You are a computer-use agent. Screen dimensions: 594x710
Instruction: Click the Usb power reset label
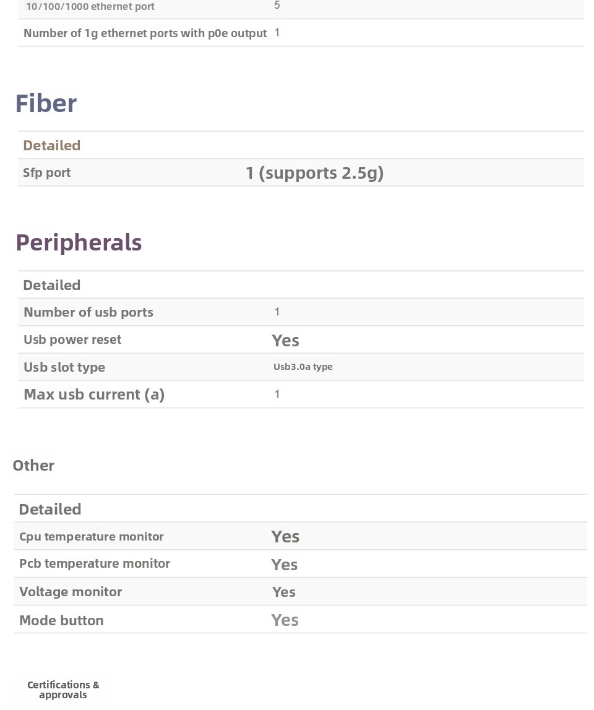point(72,340)
